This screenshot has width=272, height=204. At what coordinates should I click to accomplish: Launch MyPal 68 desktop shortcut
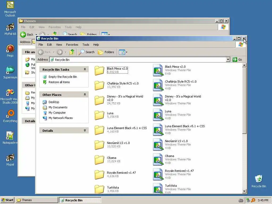click(x=10, y=29)
